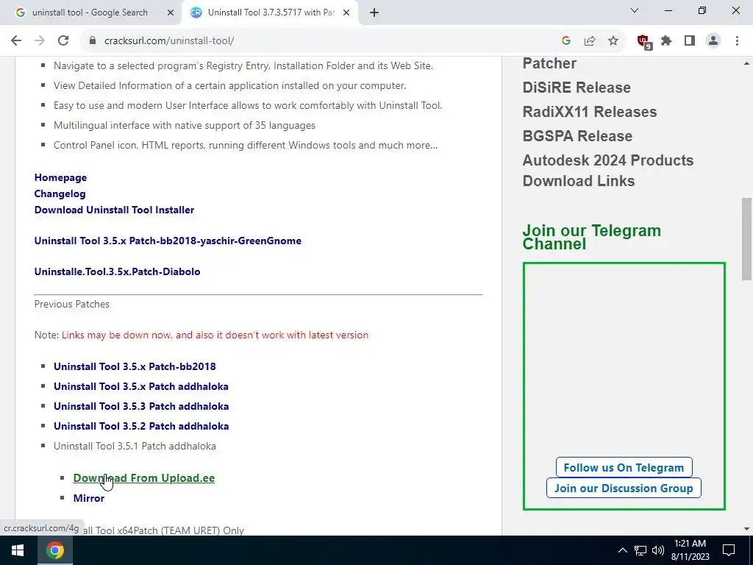Click the forward navigation arrow
The image size is (753, 565).
coord(40,41)
